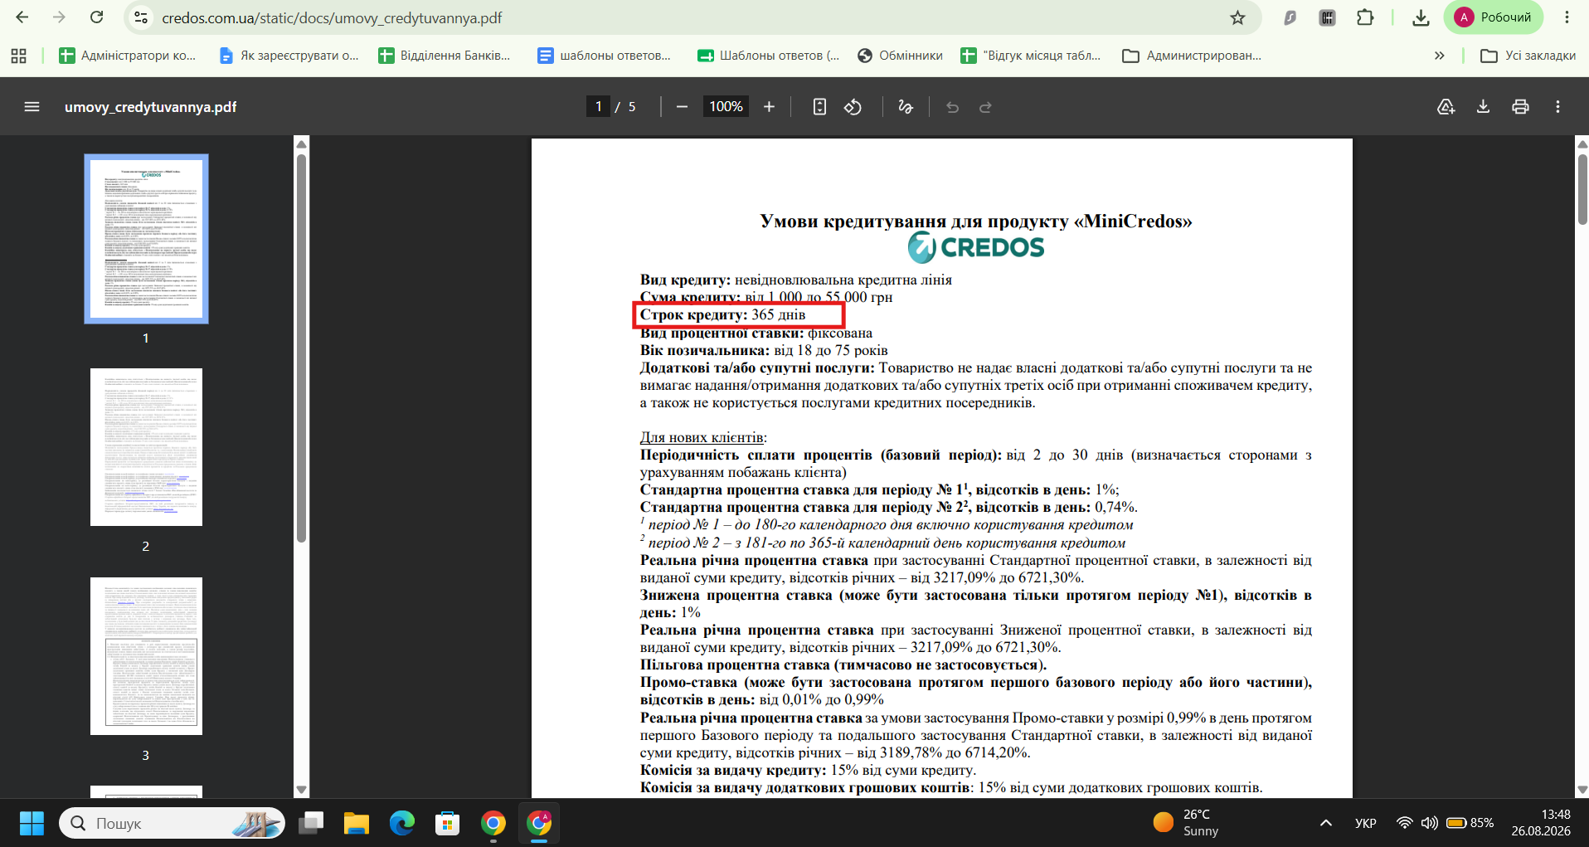This screenshot has width=1589, height=847.
Task: Launch Microsoft Edge from taskbar
Action: 402,823
